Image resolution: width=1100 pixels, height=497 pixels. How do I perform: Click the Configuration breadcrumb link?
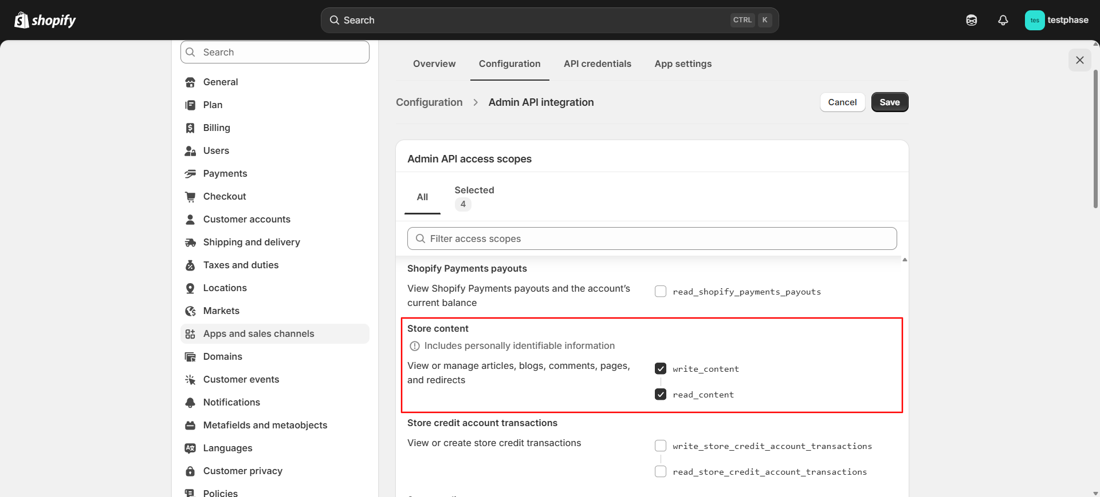pos(429,102)
